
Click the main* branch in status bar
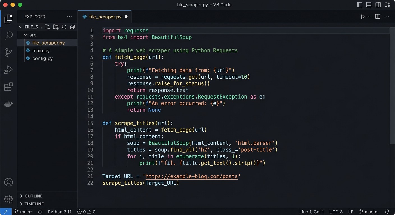click(x=24, y=212)
